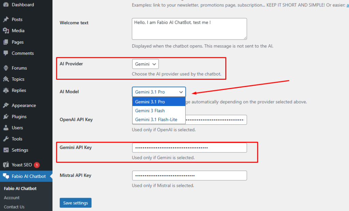Click the 'Mistral API Key' label
This screenshot has width=349, height=211.
tap(75, 176)
